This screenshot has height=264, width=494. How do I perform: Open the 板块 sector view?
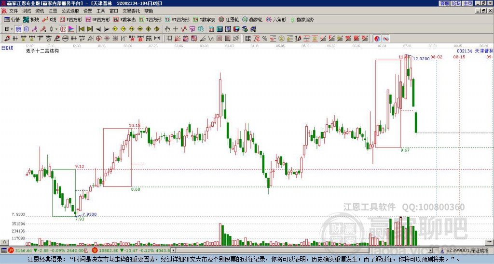(30, 19)
